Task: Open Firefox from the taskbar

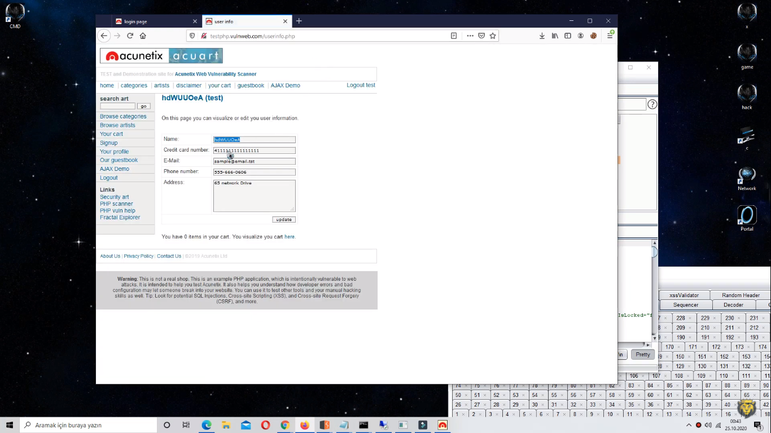Action: click(305, 425)
